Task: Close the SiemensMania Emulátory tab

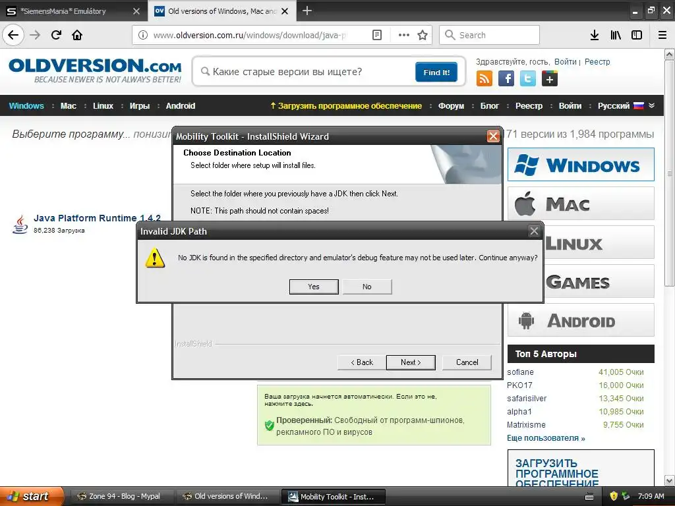Action: click(136, 11)
